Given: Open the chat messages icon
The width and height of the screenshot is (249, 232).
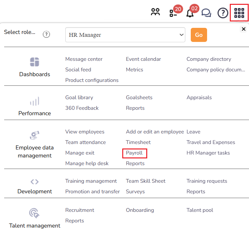Looking at the screenshot, I should 206,13.
